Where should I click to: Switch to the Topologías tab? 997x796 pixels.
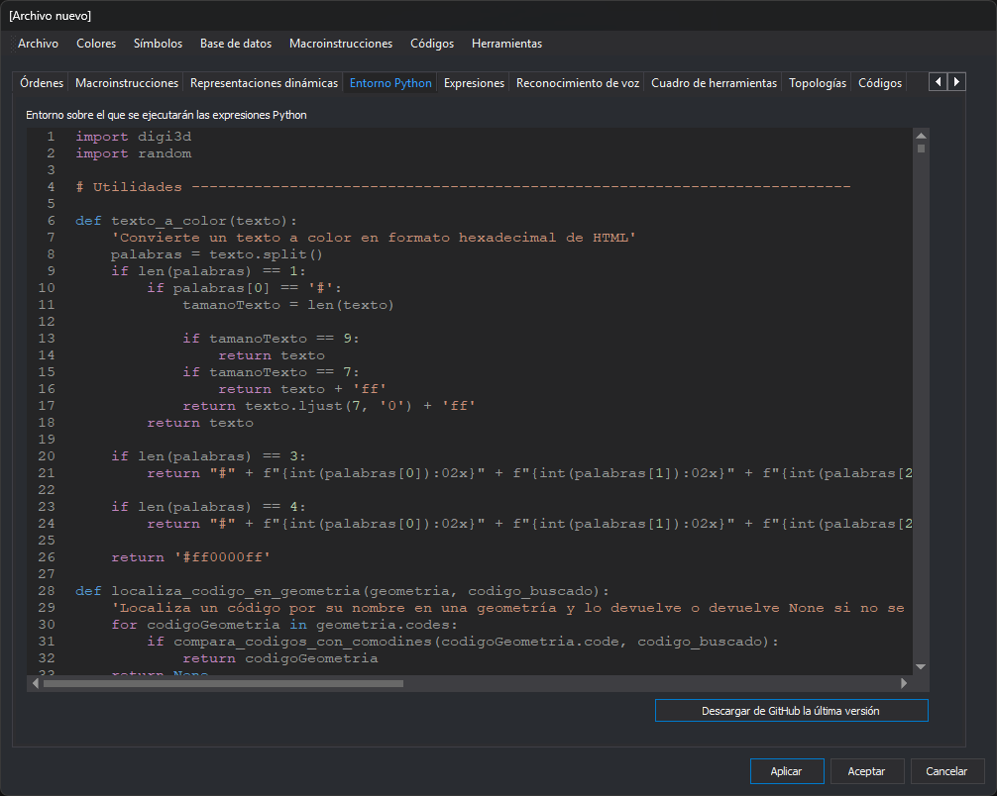click(817, 82)
